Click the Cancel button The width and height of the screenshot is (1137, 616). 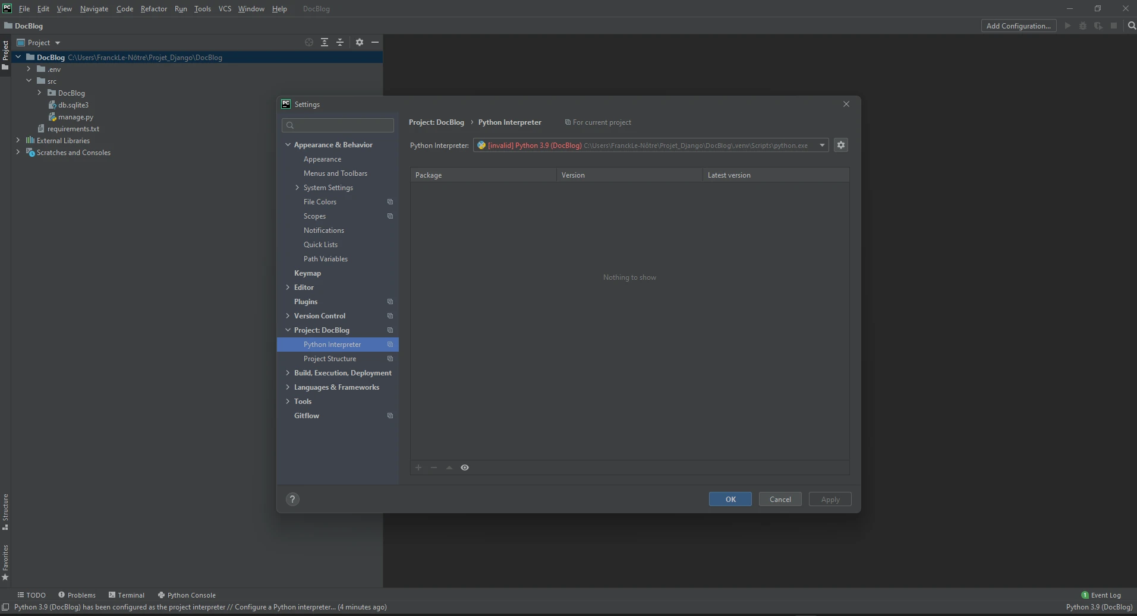pyautogui.click(x=780, y=499)
